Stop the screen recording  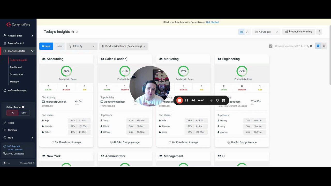tap(179, 100)
